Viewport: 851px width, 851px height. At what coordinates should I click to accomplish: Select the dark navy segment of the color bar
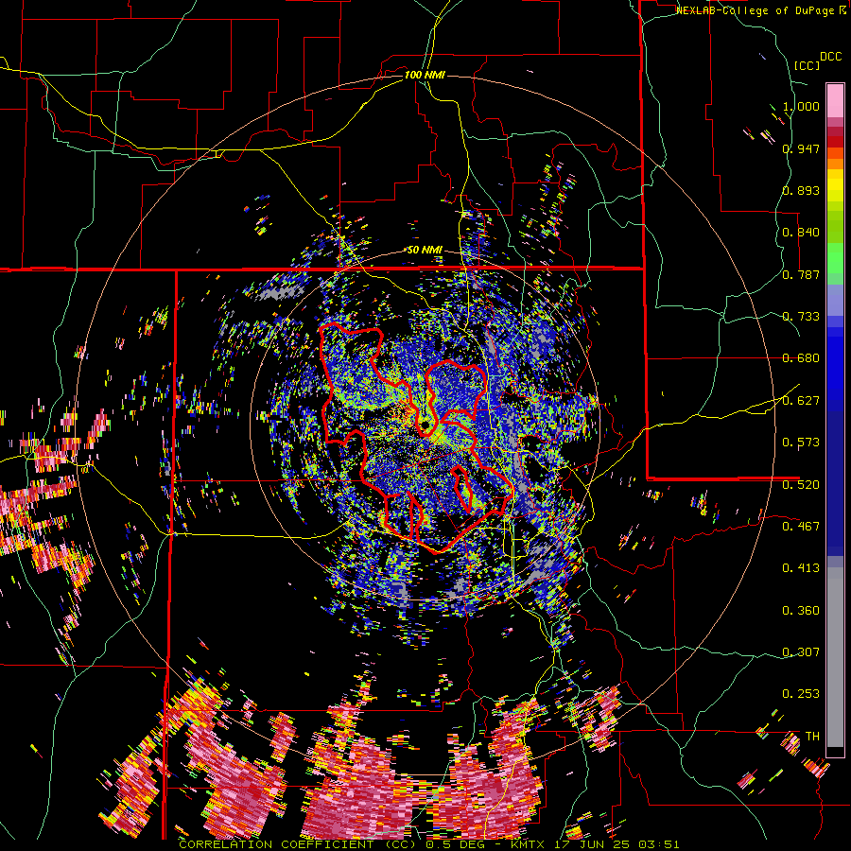pos(835,483)
